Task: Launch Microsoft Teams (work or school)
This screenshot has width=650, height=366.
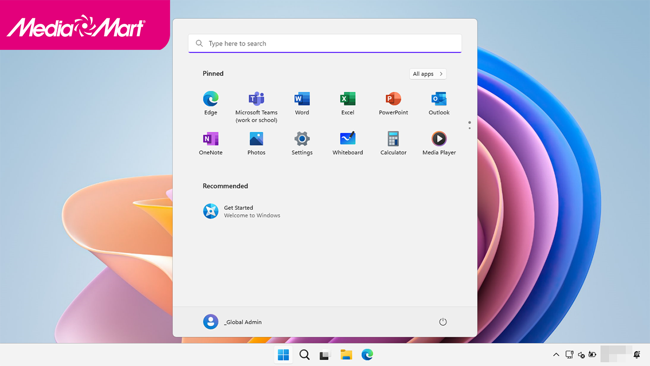Action: [256, 99]
